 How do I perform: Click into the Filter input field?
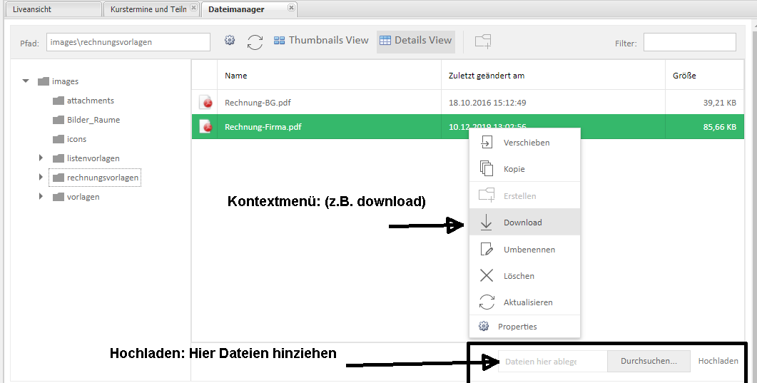[689, 43]
